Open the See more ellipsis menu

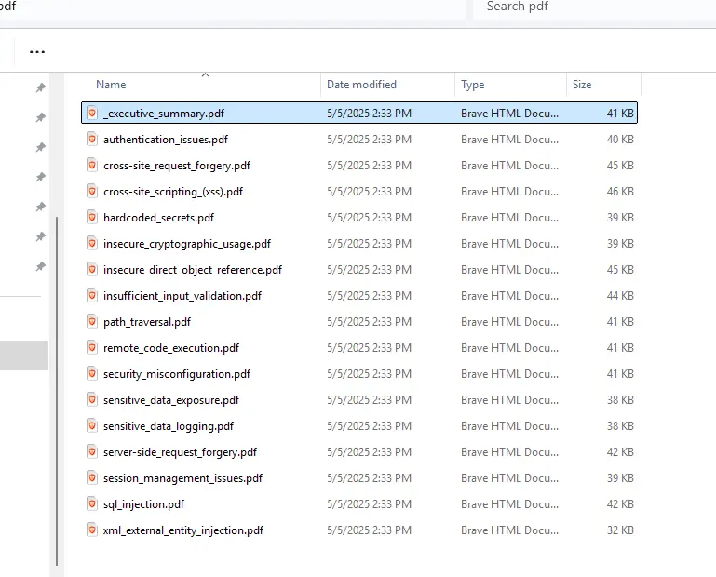[37, 51]
